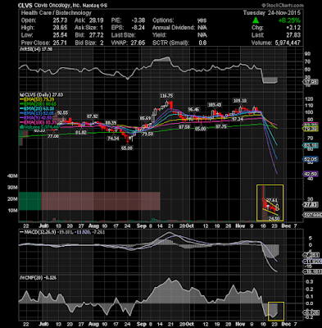Click the MACD(12,26,9) legend line marker
Viewport: 322px width, 328px height.
21,232
